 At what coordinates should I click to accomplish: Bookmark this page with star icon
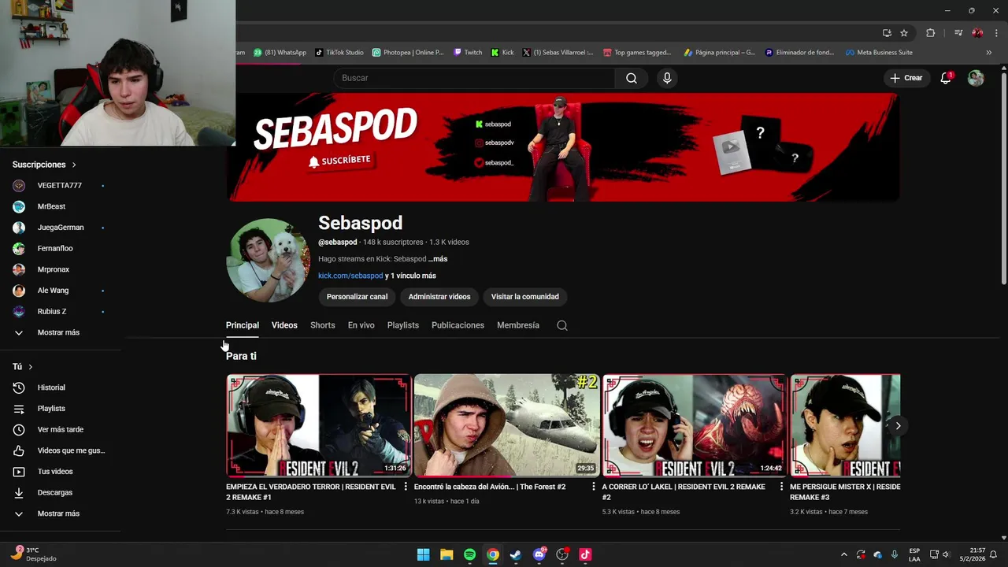[904, 33]
